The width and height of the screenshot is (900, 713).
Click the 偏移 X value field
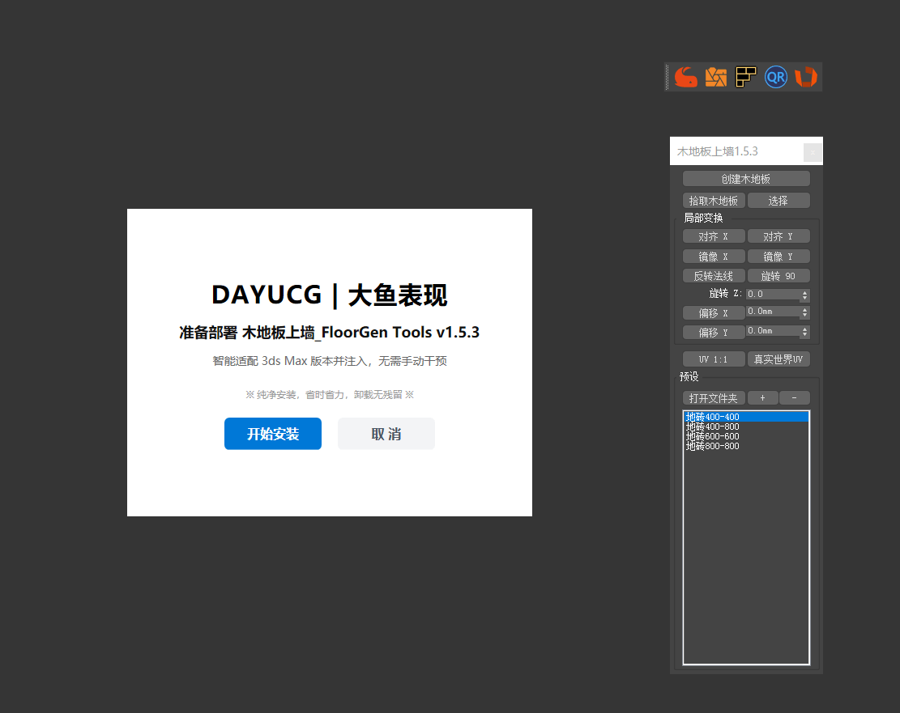[773, 312]
